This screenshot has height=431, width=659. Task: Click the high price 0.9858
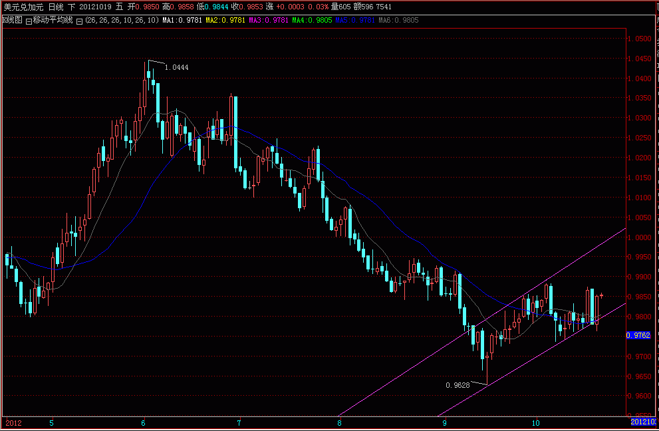[182, 7]
